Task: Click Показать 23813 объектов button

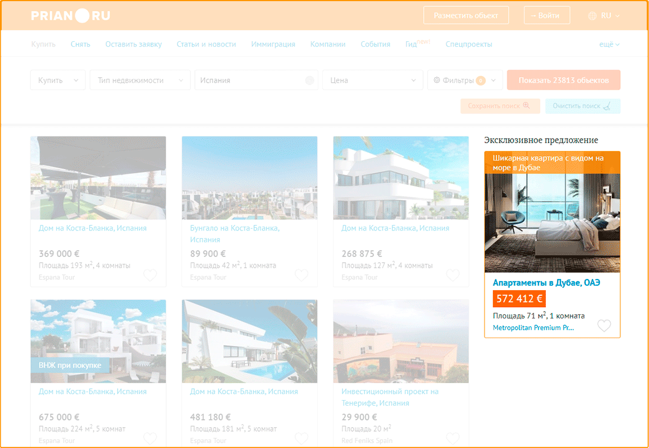Action: pyautogui.click(x=563, y=81)
